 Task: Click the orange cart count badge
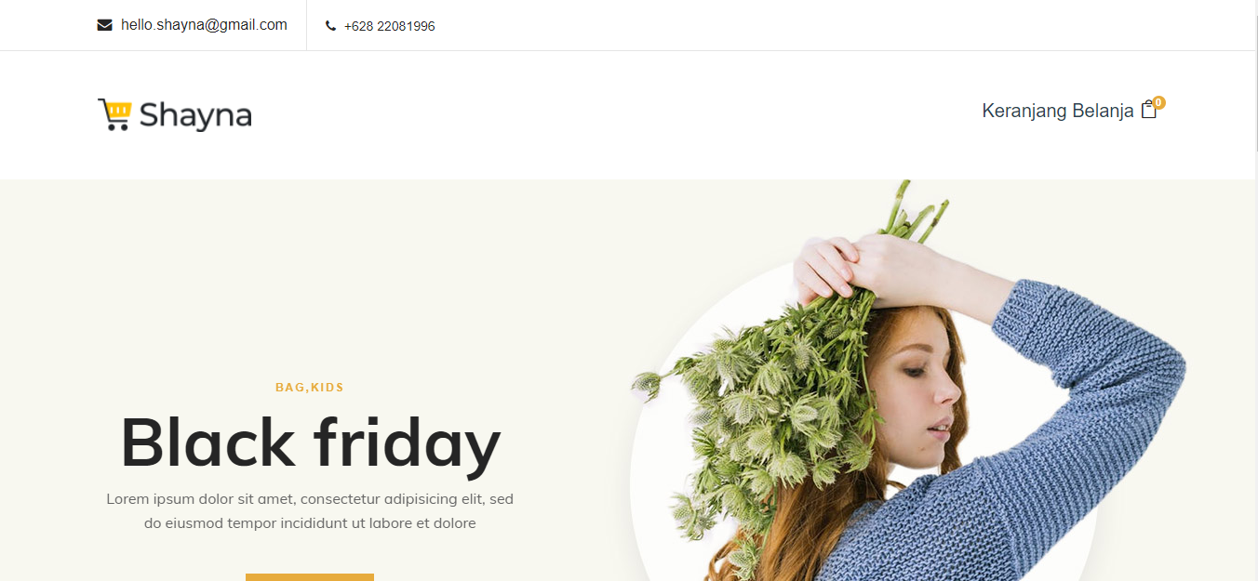(x=1158, y=102)
